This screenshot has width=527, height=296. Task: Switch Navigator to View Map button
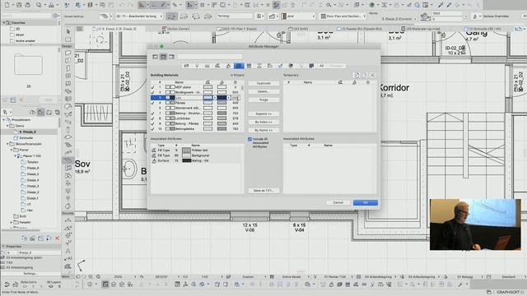click(x=40, y=112)
